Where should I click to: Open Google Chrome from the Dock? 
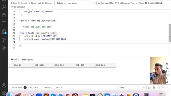pos(68,95)
